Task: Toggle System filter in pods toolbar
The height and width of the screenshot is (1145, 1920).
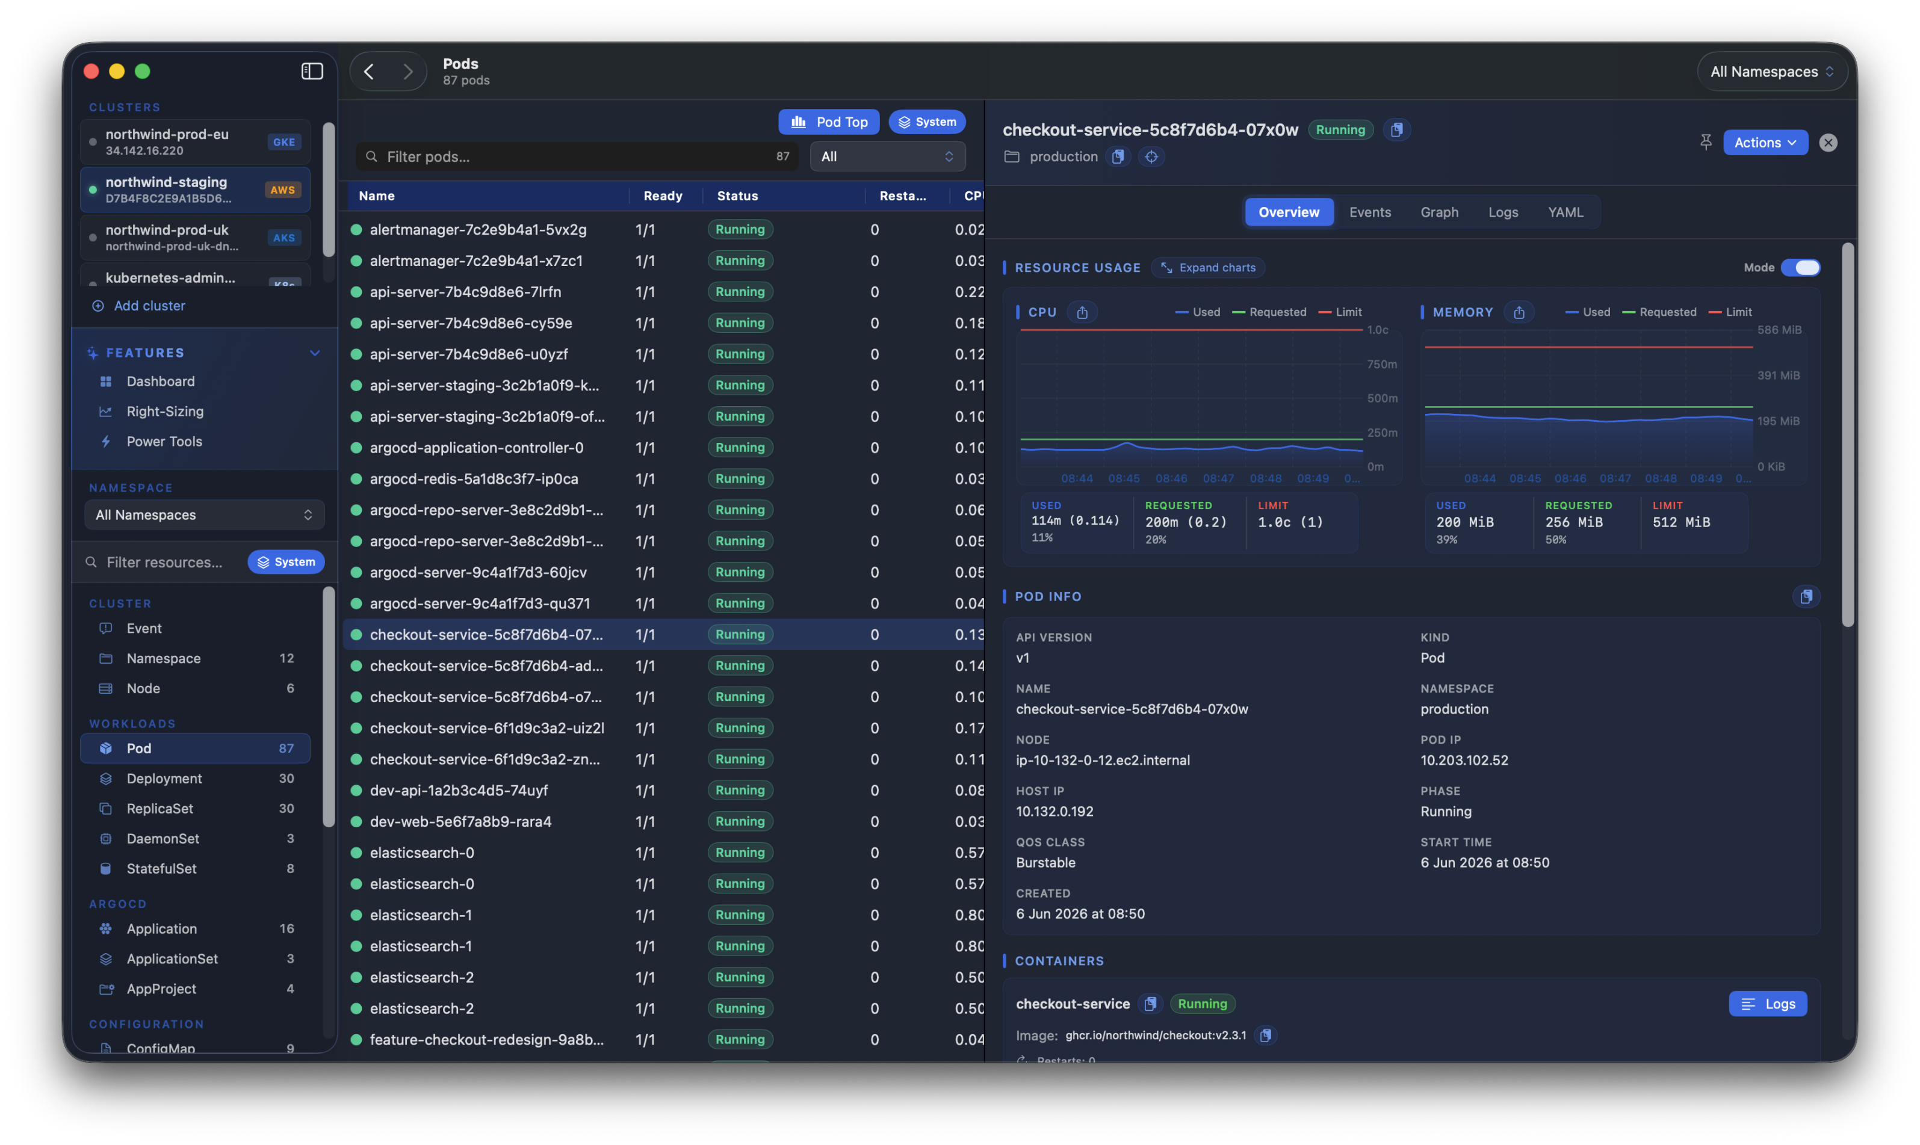Action: click(927, 122)
